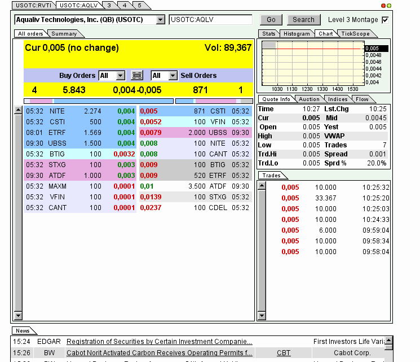Click the Vol: 89,367 header text
The image size is (420, 362).
pos(228,48)
